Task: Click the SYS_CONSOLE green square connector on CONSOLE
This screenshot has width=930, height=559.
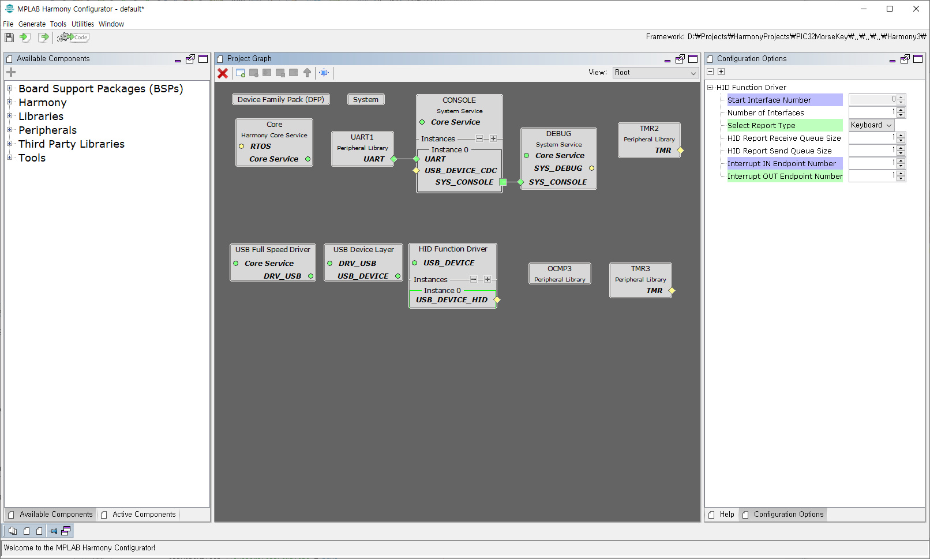Action: point(502,182)
